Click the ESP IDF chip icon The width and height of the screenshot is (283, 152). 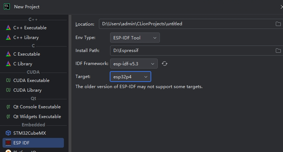click(8, 143)
